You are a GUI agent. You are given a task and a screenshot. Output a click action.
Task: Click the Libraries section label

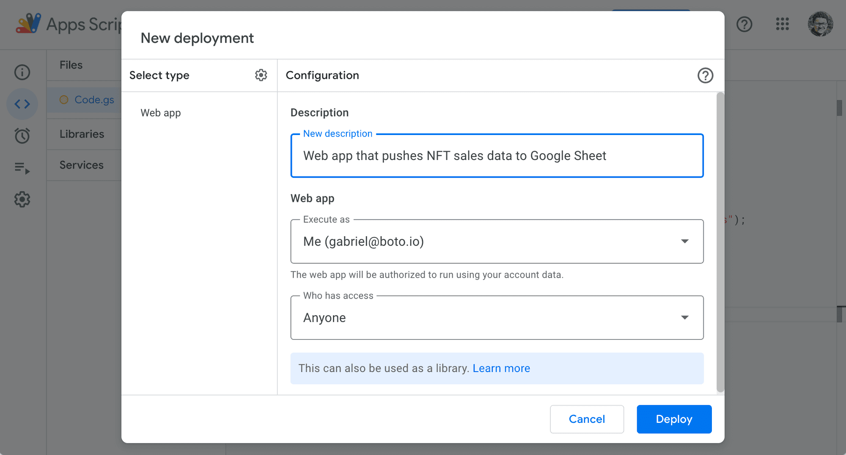82,134
